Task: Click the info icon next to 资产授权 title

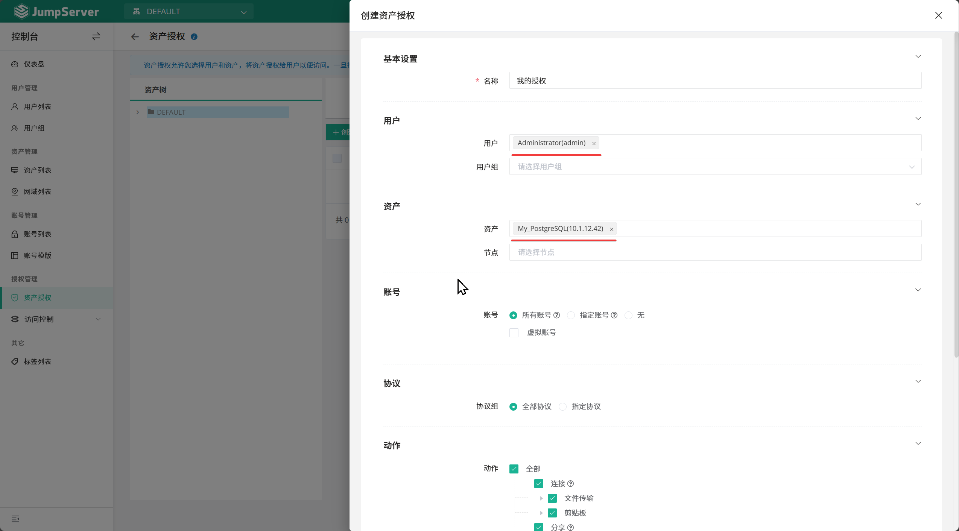Action: click(x=194, y=36)
